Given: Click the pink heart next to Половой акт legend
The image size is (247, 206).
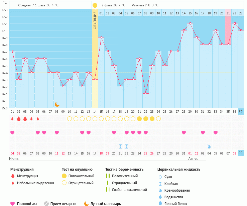Looking at the screenshot, I should 13,203.
